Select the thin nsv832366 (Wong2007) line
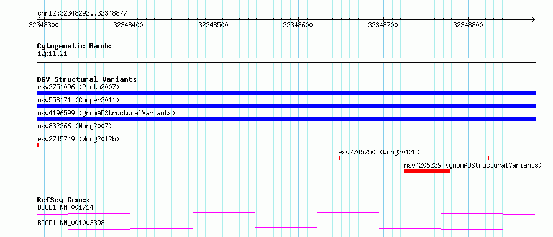Screen dimensions: 553x237 click(286, 132)
